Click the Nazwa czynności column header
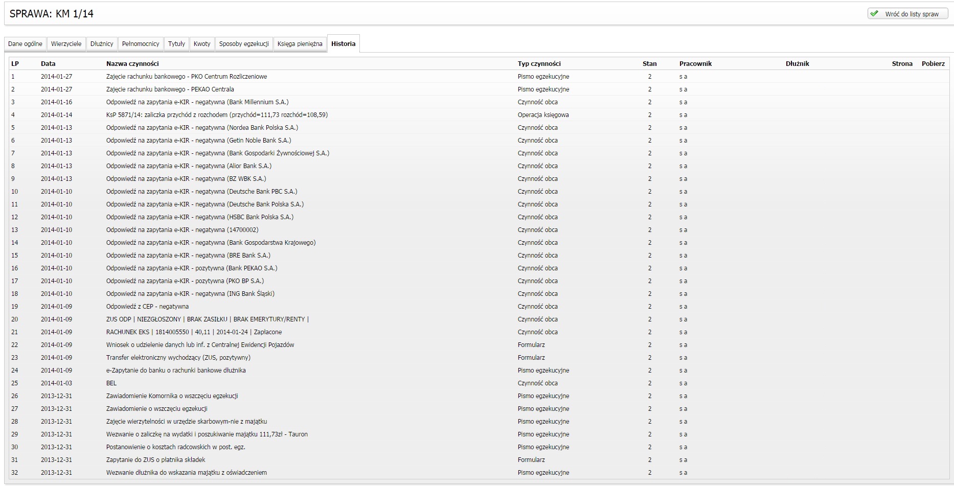Viewport: 954px width, 486px height. [x=132, y=64]
